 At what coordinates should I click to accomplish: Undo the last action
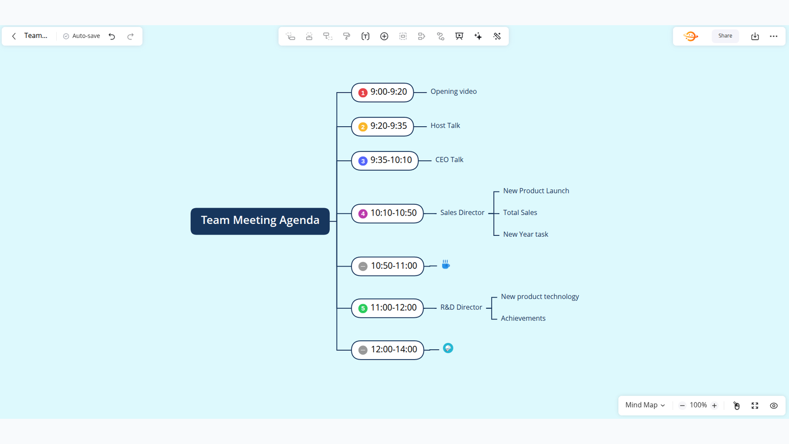pyautogui.click(x=112, y=36)
